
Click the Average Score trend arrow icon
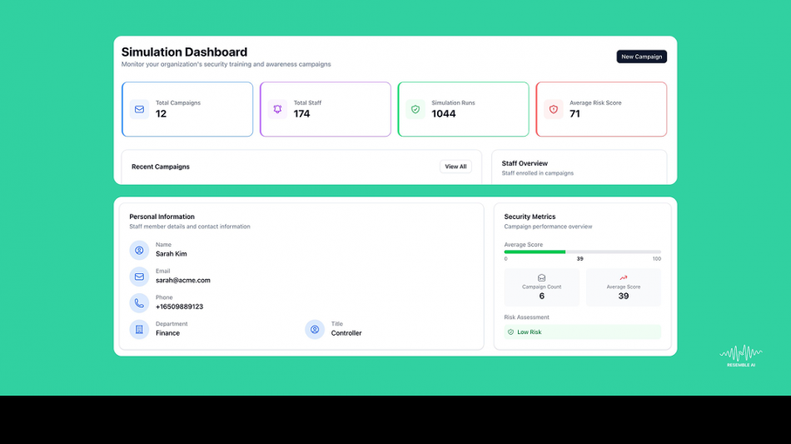pyautogui.click(x=623, y=278)
